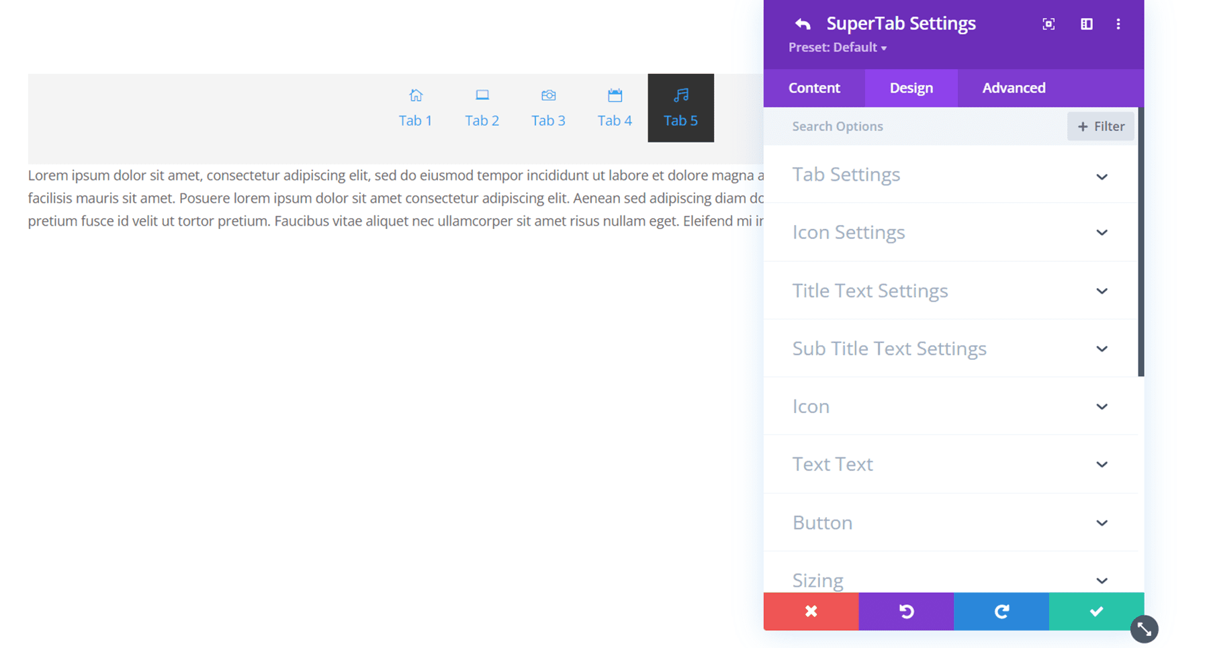Click the back arrow in SuperTab Settings header
Image resolution: width=1209 pixels, height=648 pixels.
(803, 23)
